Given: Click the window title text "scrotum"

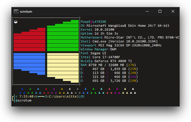Looking at the screenshot, I should pos(26,12).
